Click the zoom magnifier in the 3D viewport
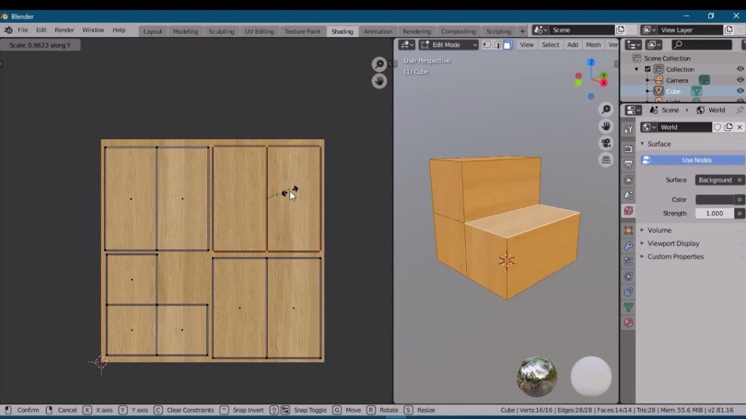Screen dimensions: 746x419 [x=606, y=109]
